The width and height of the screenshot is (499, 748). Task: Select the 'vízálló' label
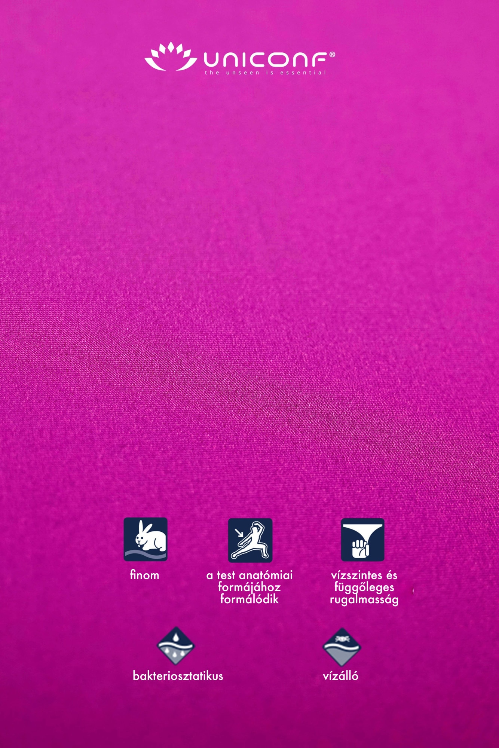coord(340,676)
